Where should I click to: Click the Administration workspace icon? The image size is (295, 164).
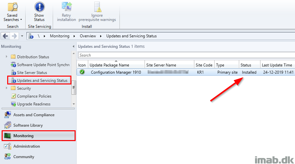point(8,146)
